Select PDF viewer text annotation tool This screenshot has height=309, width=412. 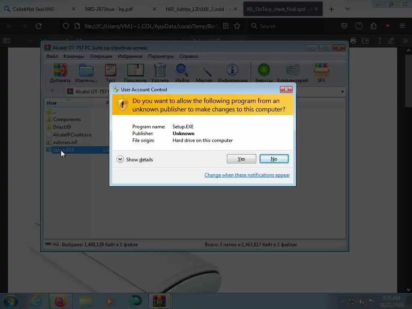click(x=379, y=41)
